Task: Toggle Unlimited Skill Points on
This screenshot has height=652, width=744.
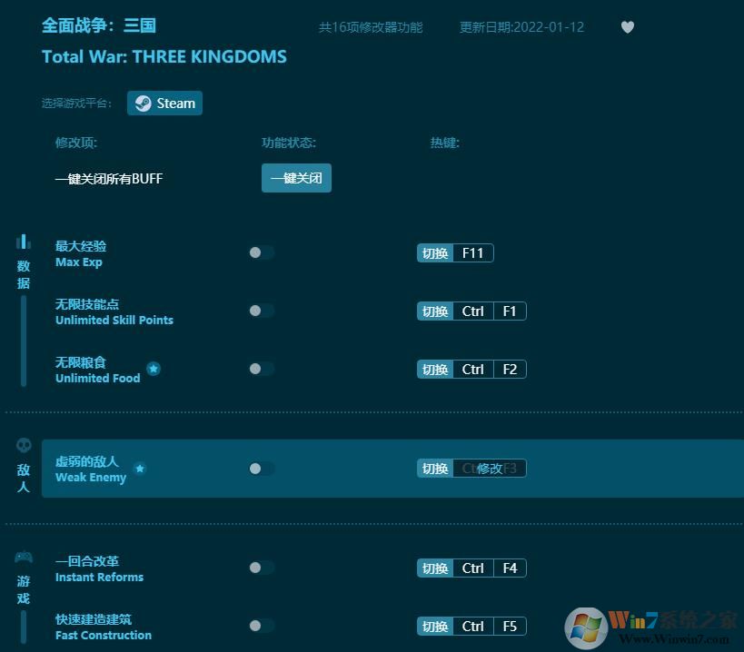Action: pos(261,311)
